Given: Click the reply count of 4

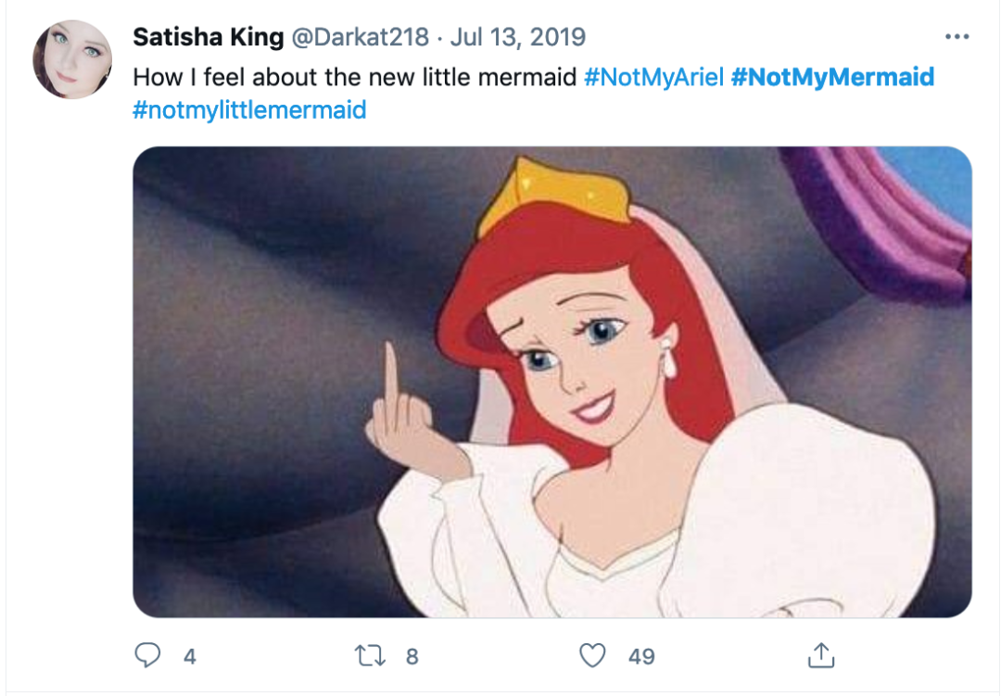Looking at the screenshot, I should (x=189, y=657).
